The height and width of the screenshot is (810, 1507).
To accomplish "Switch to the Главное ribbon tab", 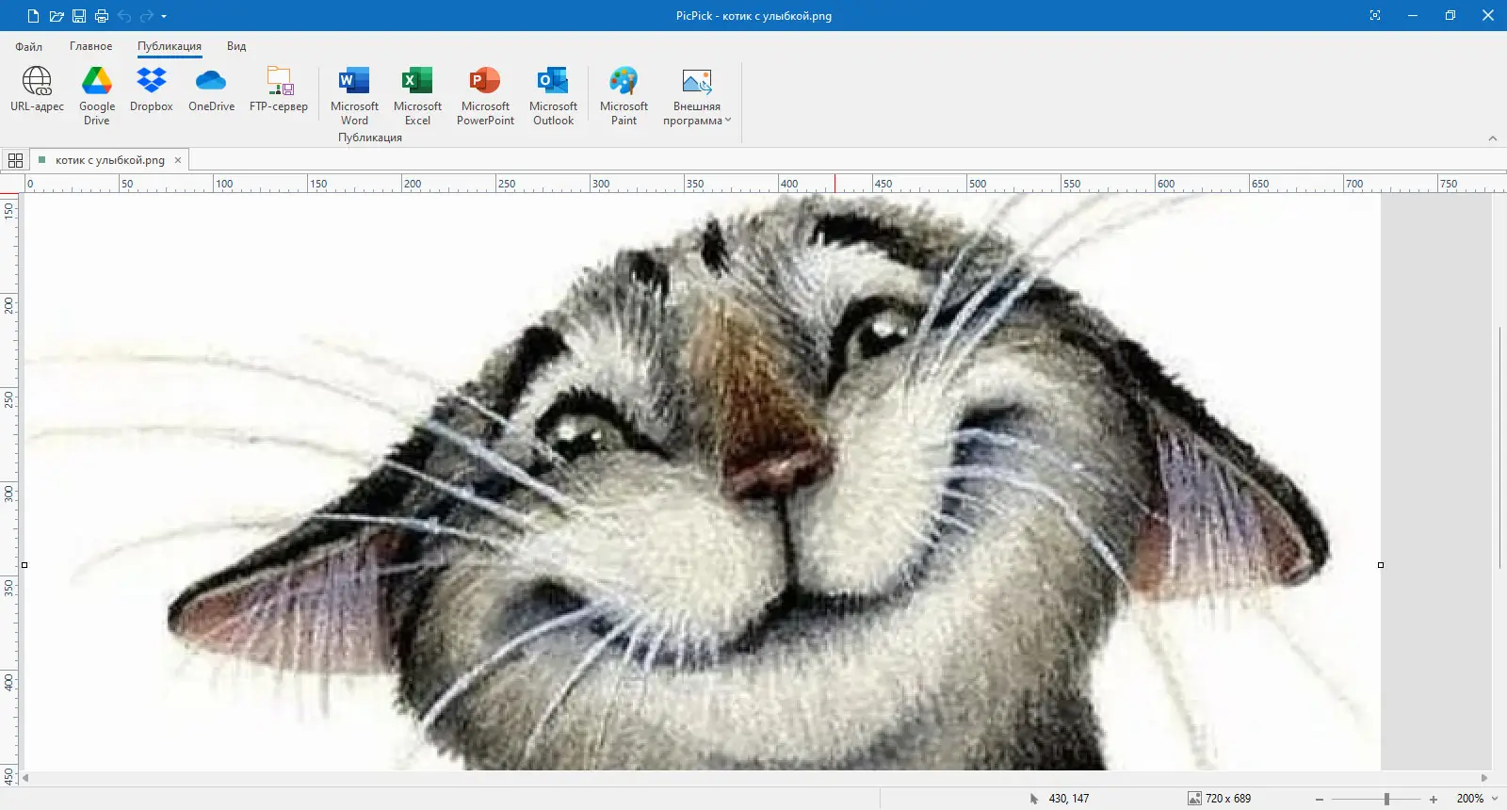I will 90,46.
